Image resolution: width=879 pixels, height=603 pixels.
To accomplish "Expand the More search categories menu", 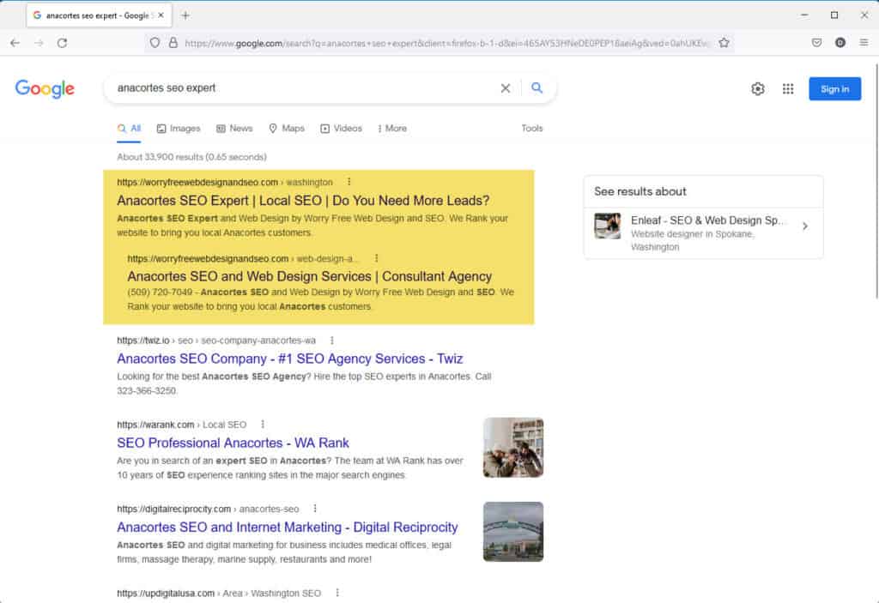I will click(391, 129).
